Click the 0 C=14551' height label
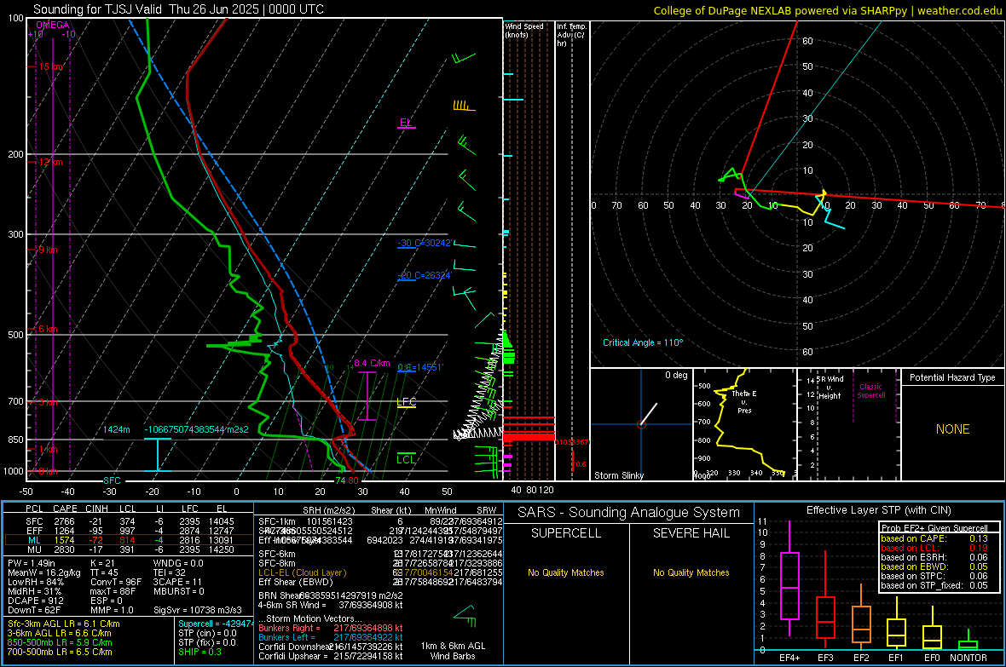This screenshot has width=1006, height=667. (x=420, y=367)
